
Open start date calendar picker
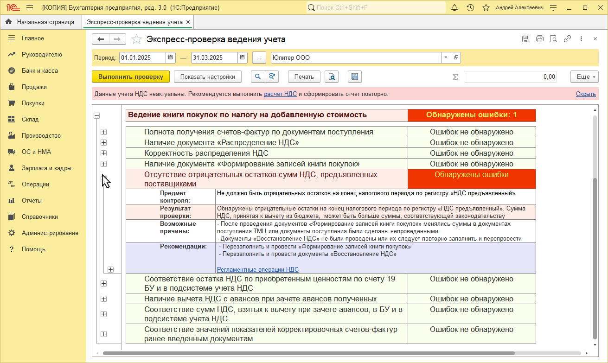(171, 58)
